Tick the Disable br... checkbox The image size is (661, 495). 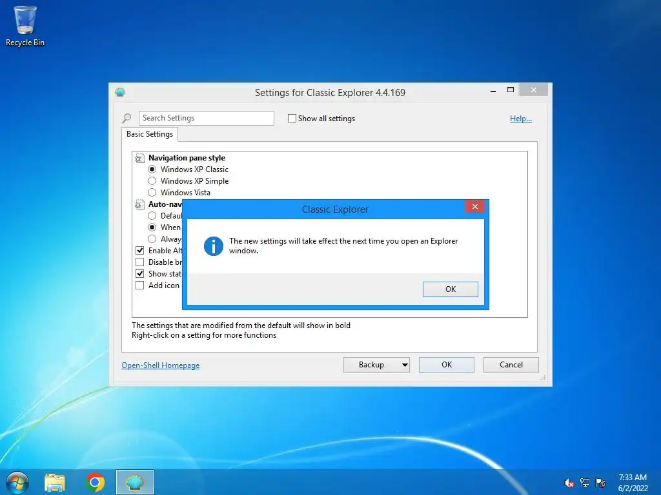click(140, 262)
